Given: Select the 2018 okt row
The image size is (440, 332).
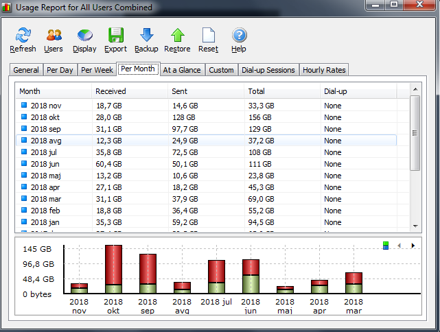Looking at the screenshot, I should (x=206, y=117).
